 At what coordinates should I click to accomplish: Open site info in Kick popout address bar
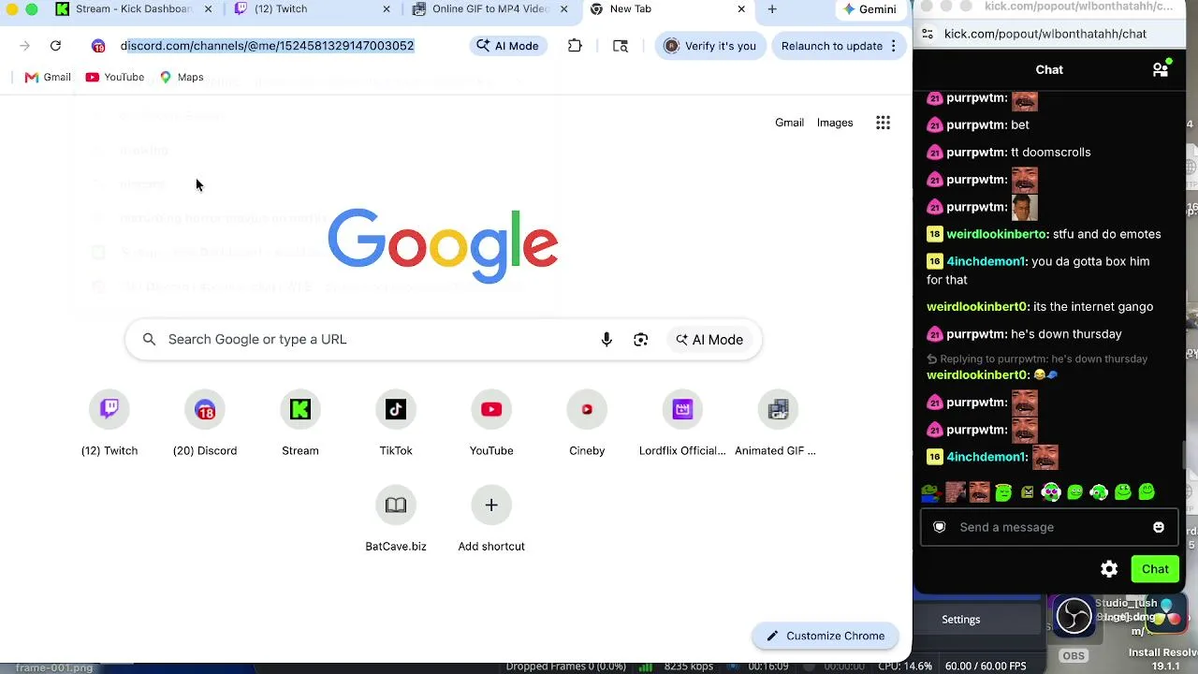(928, 34)
